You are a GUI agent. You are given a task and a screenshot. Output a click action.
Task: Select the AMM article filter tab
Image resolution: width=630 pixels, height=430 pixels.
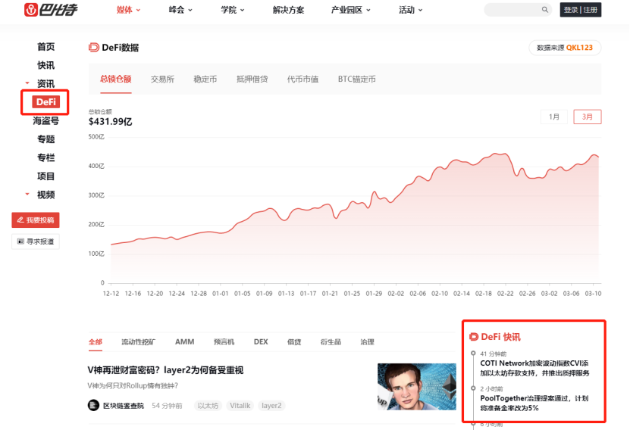pos(184,341)
